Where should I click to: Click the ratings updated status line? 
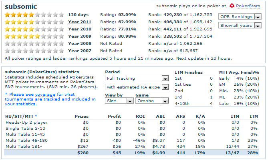coord(118,58)
